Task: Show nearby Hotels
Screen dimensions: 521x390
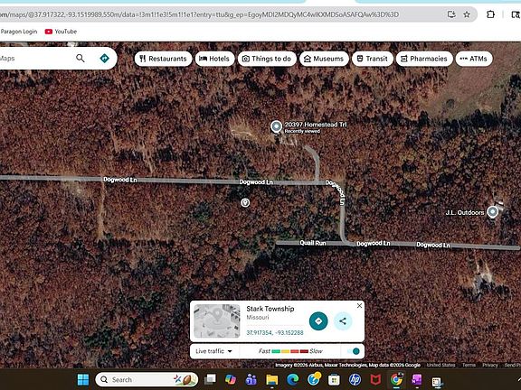Action: click(x=214, y=59)
